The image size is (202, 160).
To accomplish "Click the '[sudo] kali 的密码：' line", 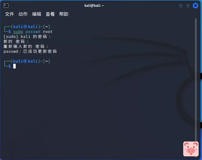I will 27,37.
